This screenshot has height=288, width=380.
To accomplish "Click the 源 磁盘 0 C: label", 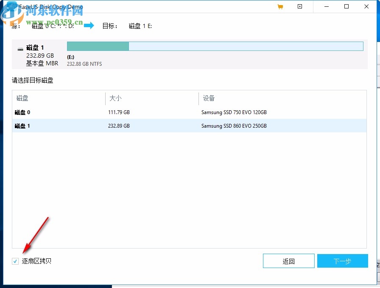I will (47, 26).
